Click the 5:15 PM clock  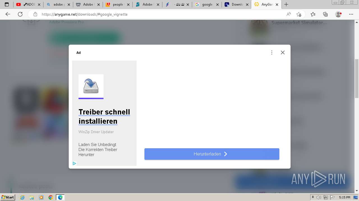pos(344,197)
